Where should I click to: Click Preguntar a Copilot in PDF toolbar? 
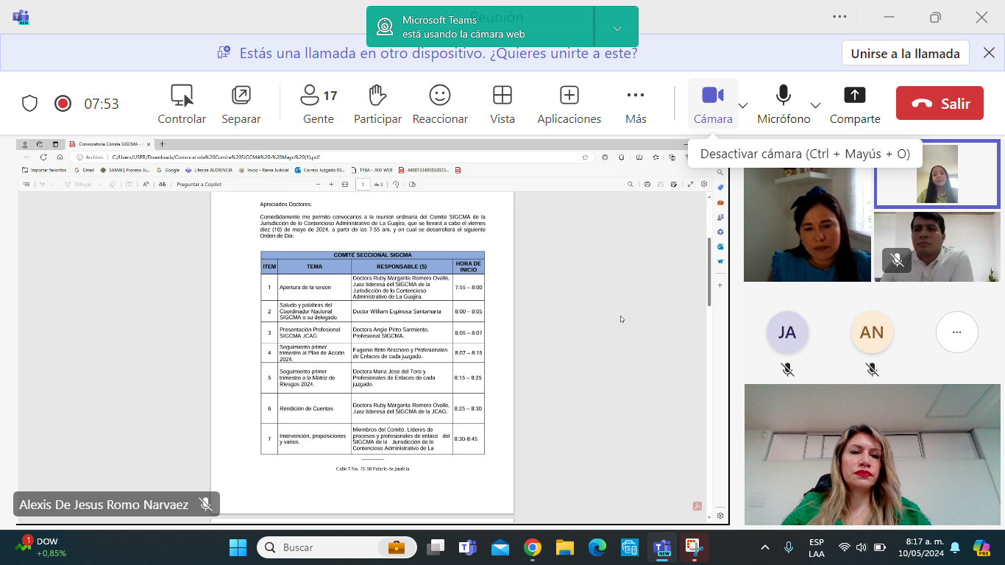click(199, 185)
